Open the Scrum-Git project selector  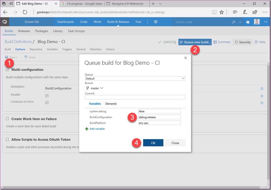[x=32, y=22]
